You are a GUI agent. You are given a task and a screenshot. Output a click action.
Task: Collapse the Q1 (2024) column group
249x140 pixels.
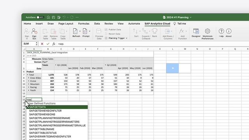pyautogui.click(x=56, y=65)
